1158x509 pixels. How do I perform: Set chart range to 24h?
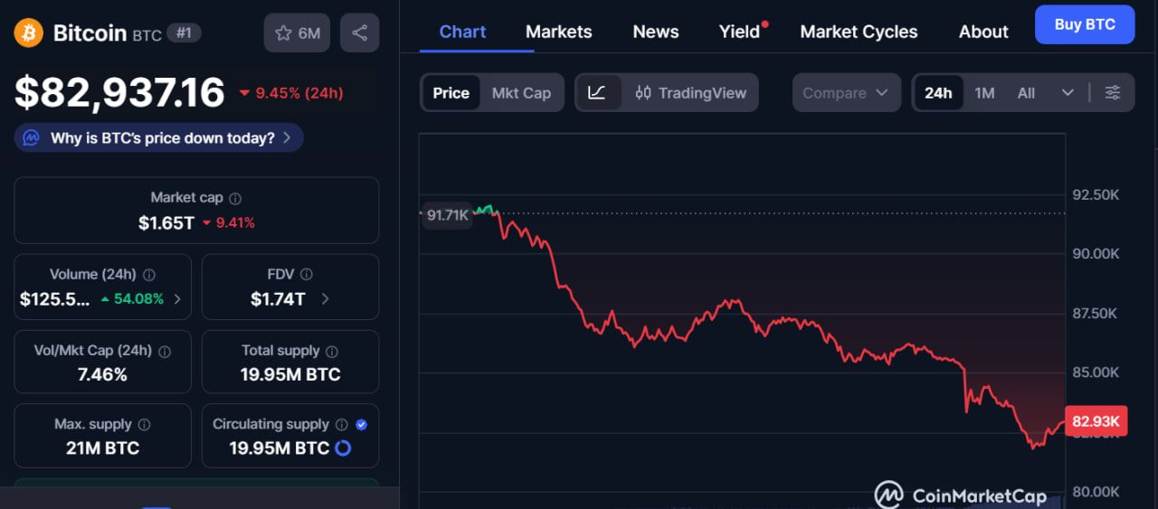938,93
